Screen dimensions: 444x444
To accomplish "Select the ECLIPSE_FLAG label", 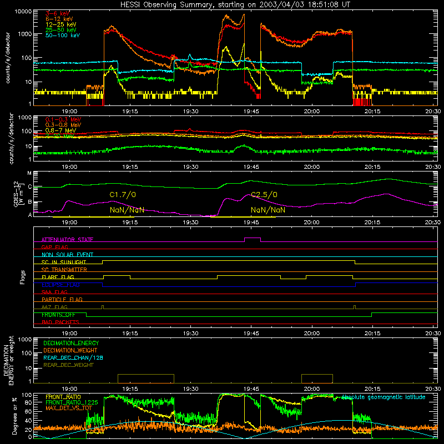I will click(x=60, y=285).
